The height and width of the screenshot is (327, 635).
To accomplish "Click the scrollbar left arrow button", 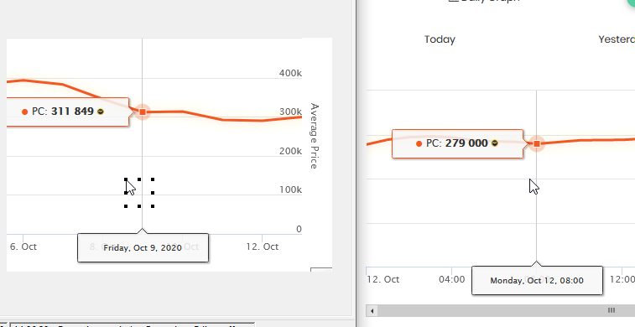I will (x=372, y=311).
